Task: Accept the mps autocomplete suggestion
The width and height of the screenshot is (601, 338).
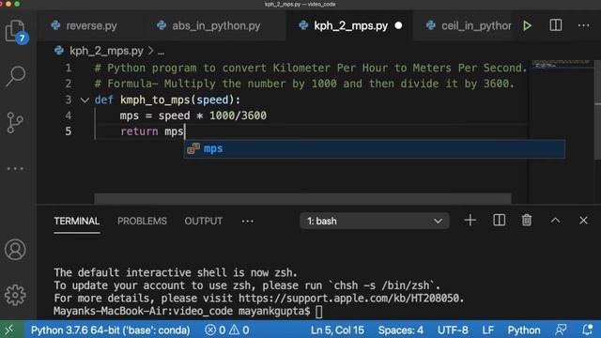Action: [x=375, y=148]
